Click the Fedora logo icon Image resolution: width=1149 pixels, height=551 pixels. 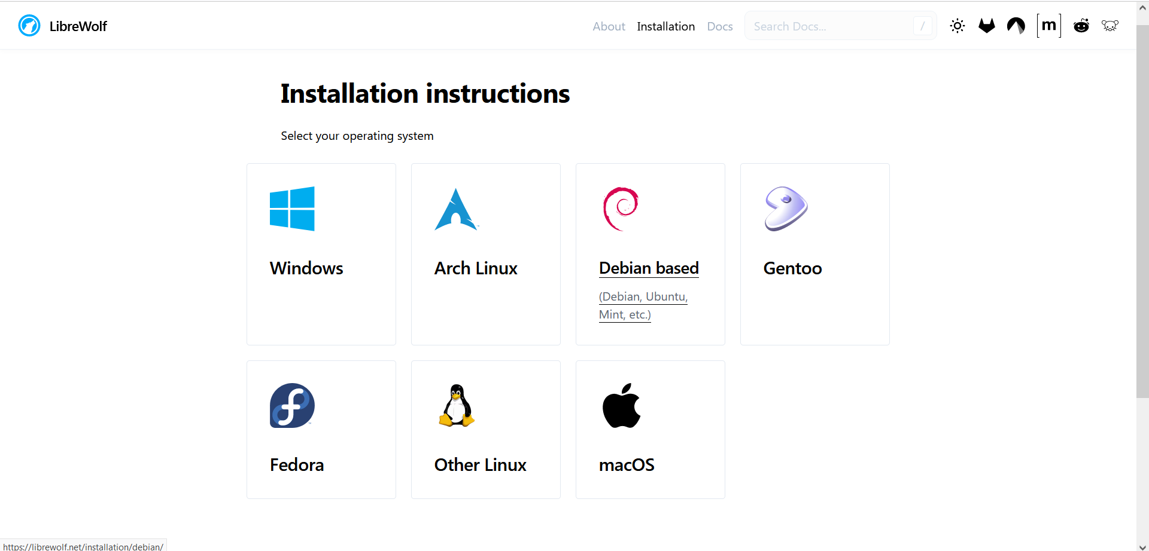click(292, 405)
